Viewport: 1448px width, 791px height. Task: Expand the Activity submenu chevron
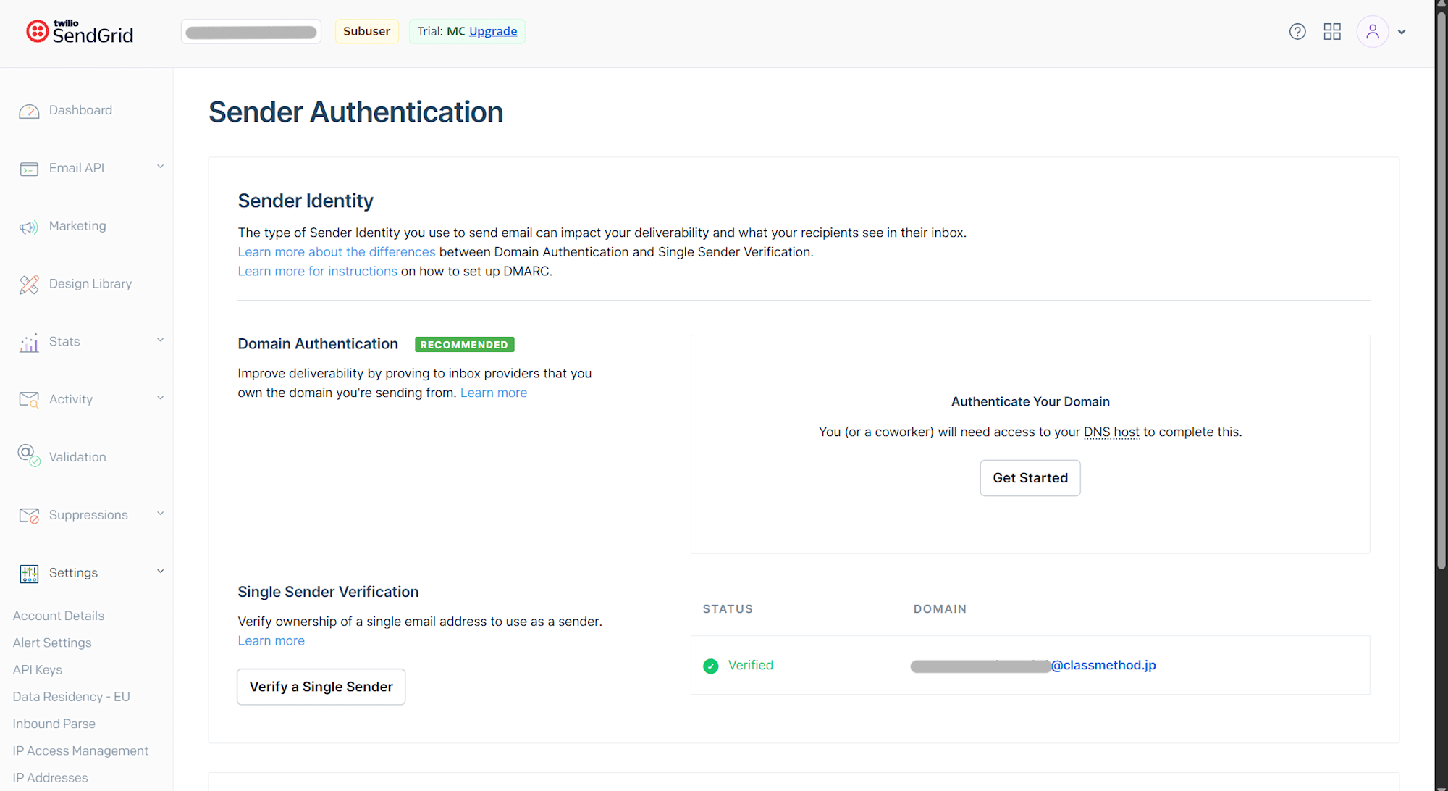pyautogui.click(x=160, y=398)
